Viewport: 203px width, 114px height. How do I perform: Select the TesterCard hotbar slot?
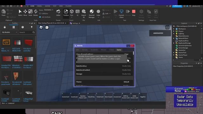tap(100, 97)
